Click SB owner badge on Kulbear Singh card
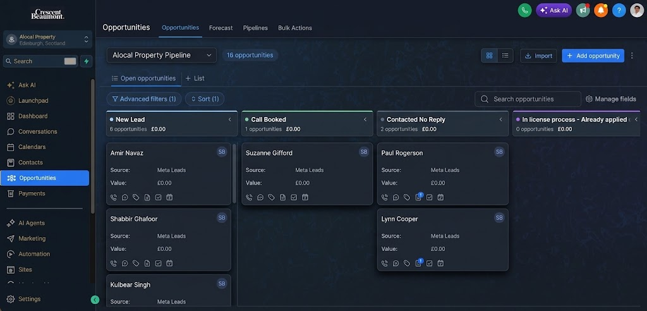 222,283
